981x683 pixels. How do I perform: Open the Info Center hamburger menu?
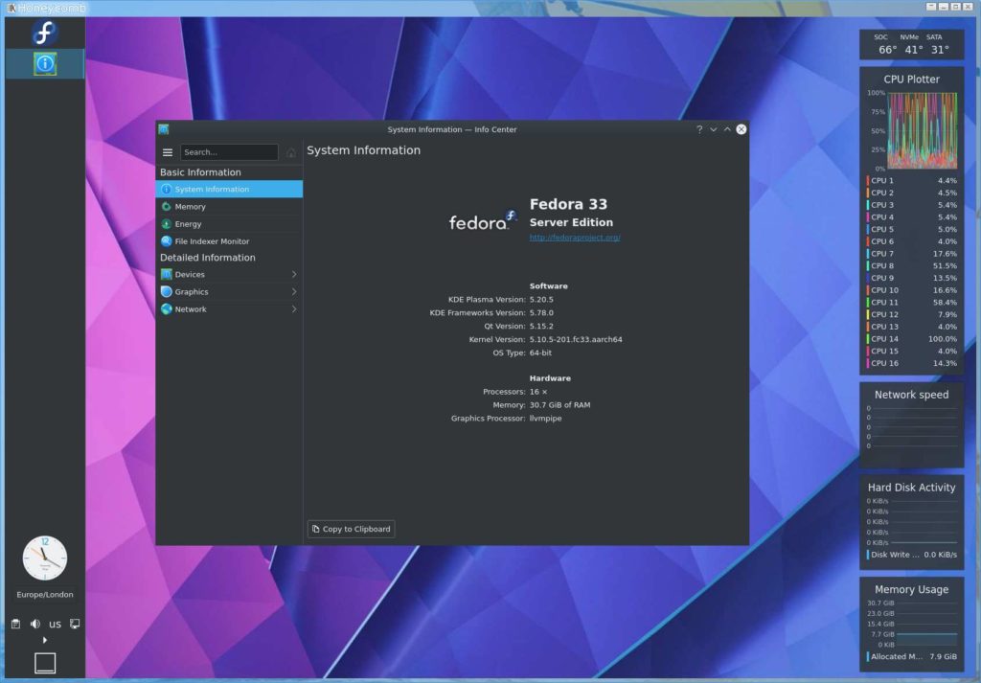coord(168,152)
